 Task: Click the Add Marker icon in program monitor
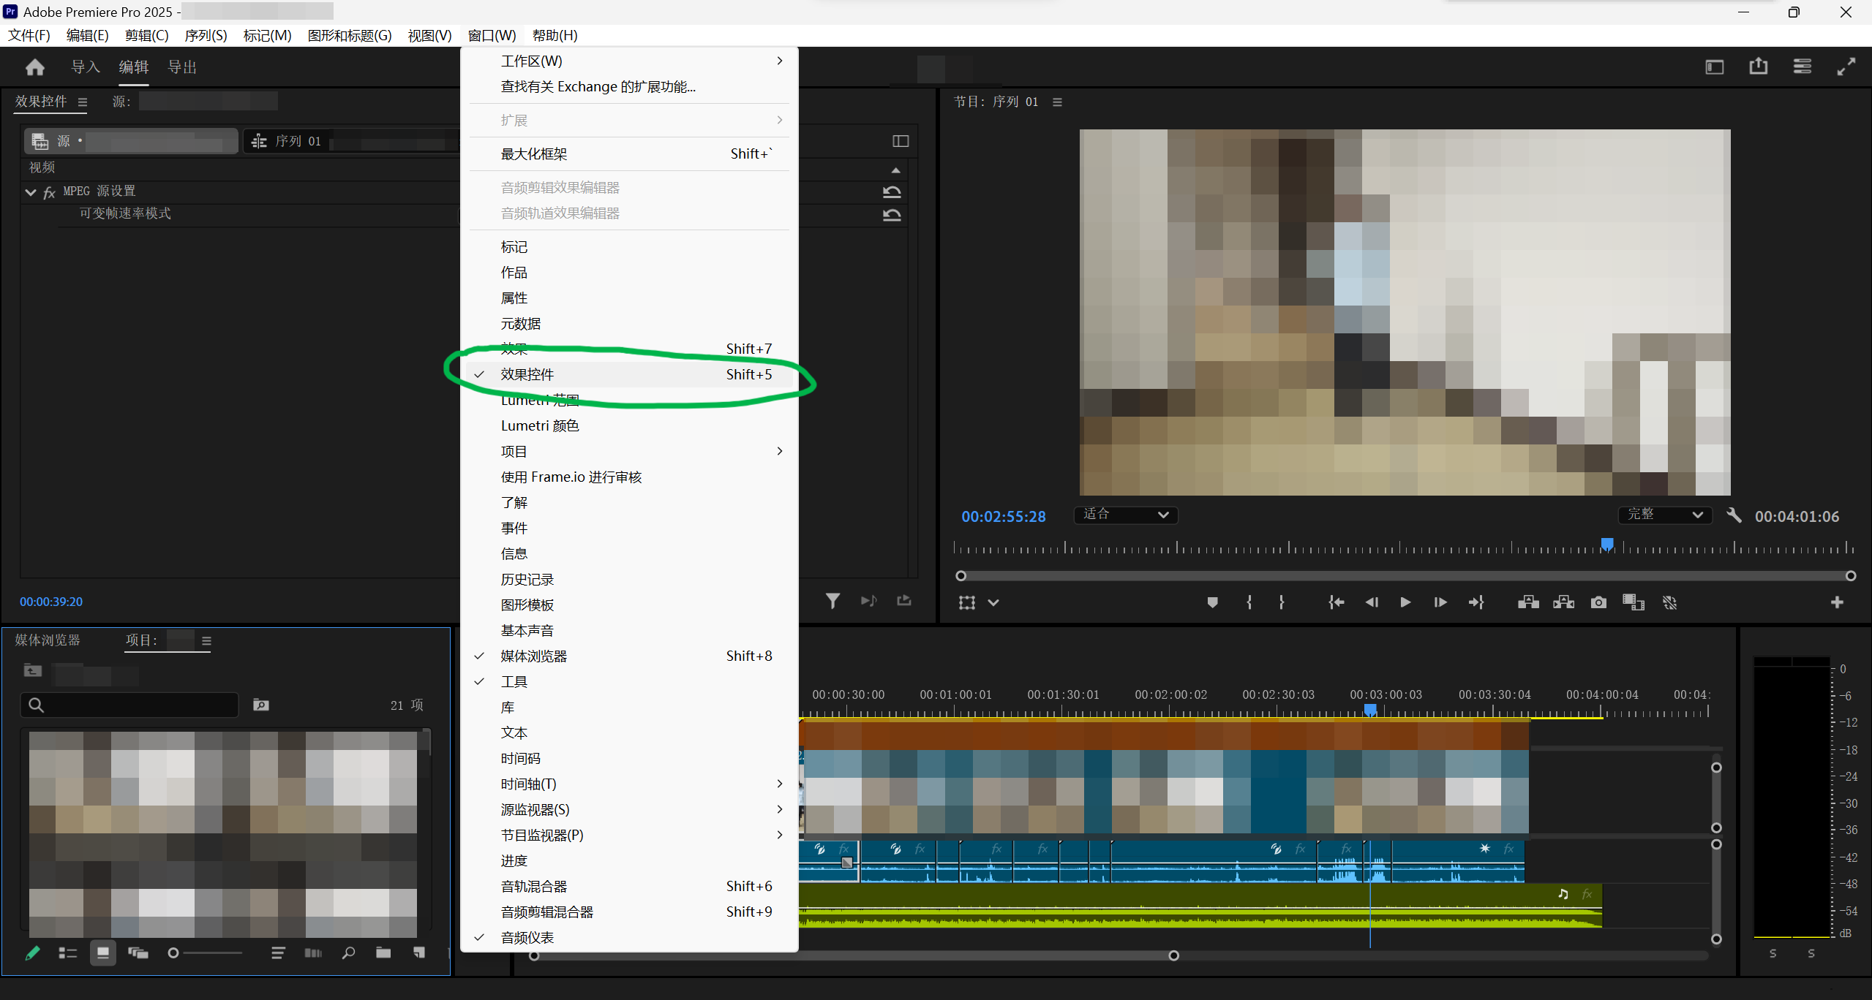1212,602
